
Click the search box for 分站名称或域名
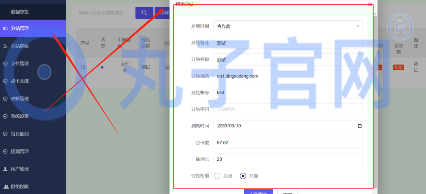(105, 13)
